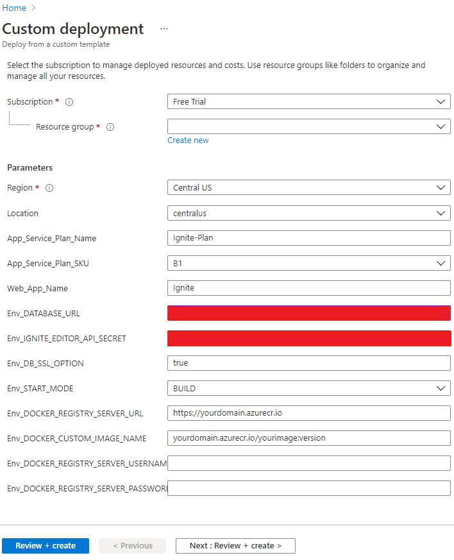Click the Subscription info icon

click(x=69, y=102)
